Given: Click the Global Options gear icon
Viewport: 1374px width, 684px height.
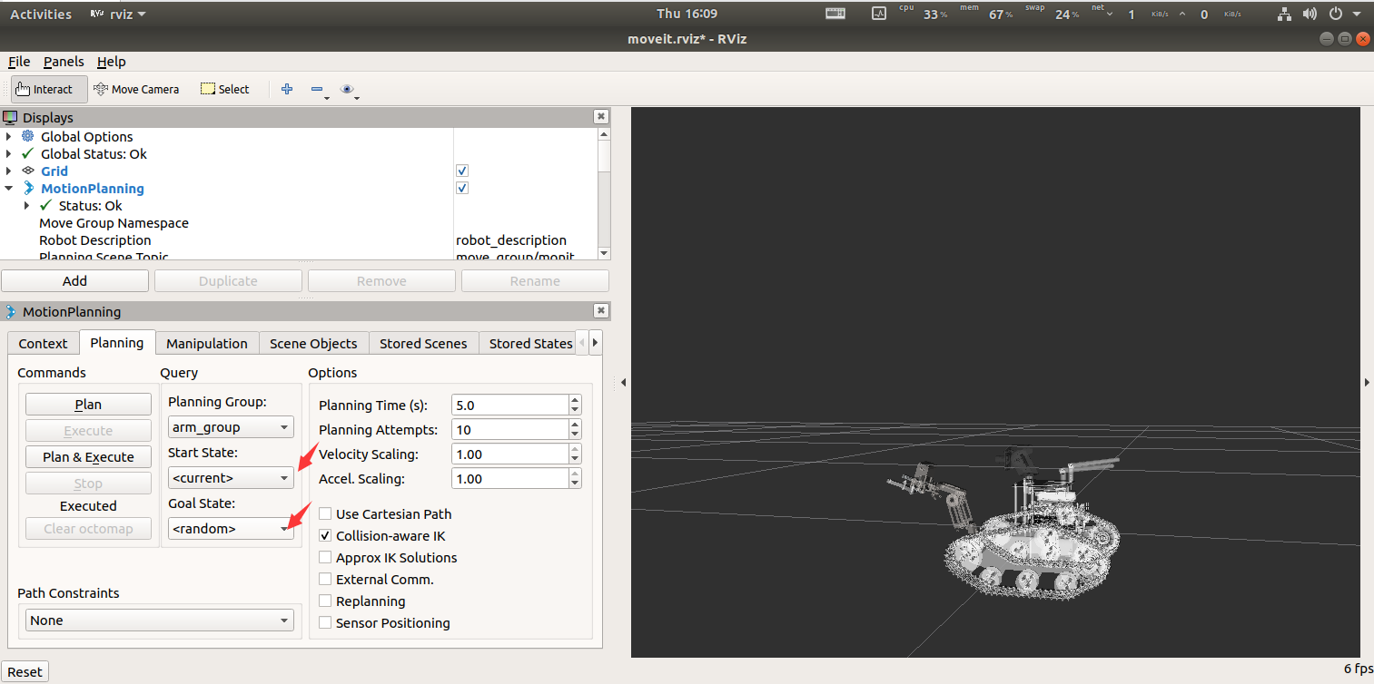Looking at the screenshot, I should (x=27, y=136).
